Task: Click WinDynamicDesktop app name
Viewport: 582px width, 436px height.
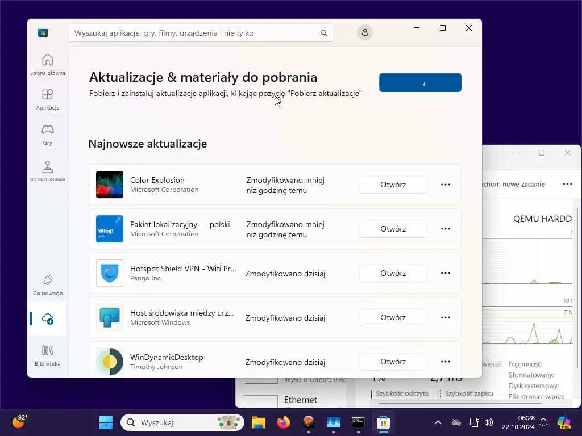Action: pos(167,357)
